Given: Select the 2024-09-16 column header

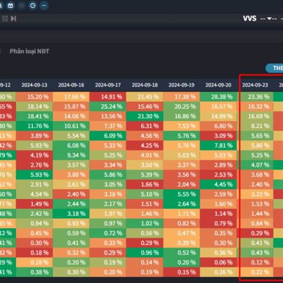Looking at the screenshot, I should 71,85.
